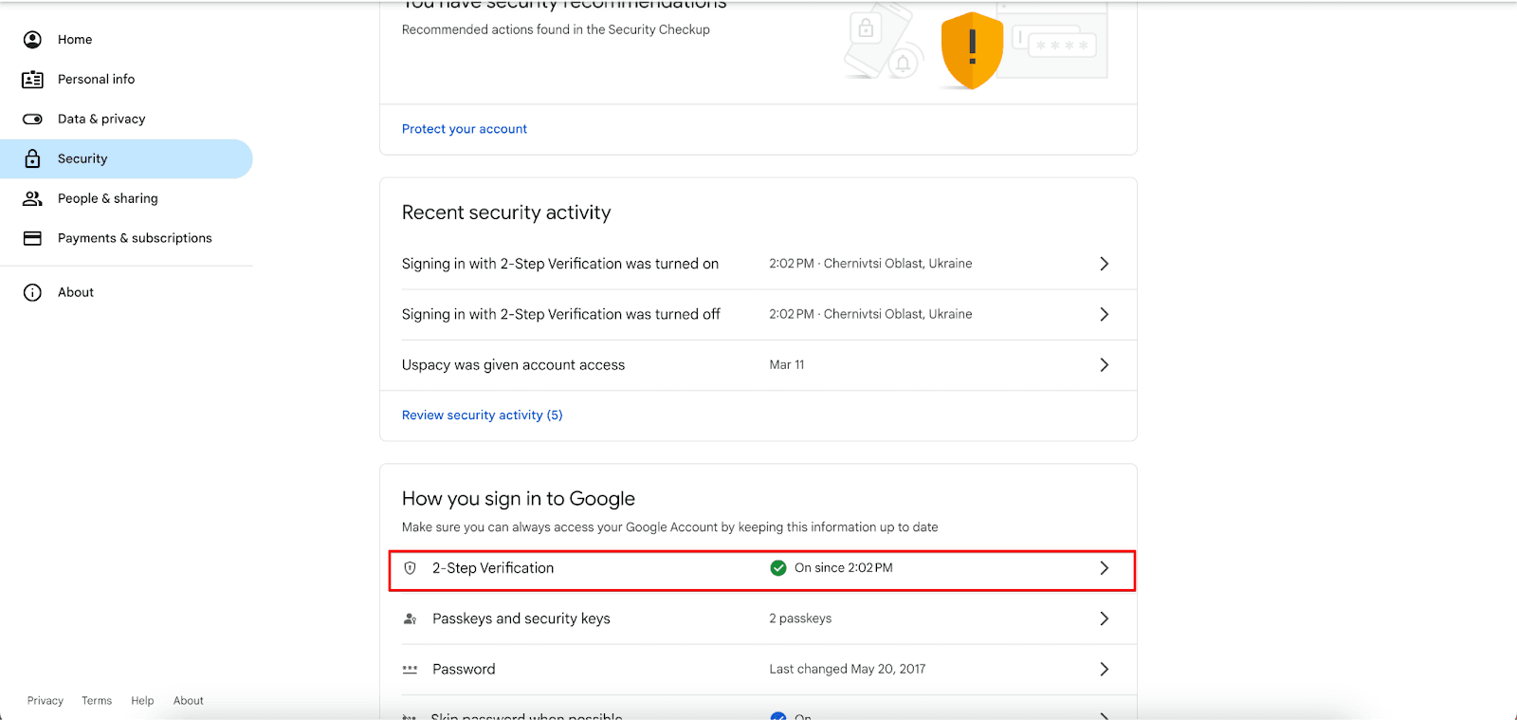Go to People & sharing section
The image size is (1517, 720).
107,198
